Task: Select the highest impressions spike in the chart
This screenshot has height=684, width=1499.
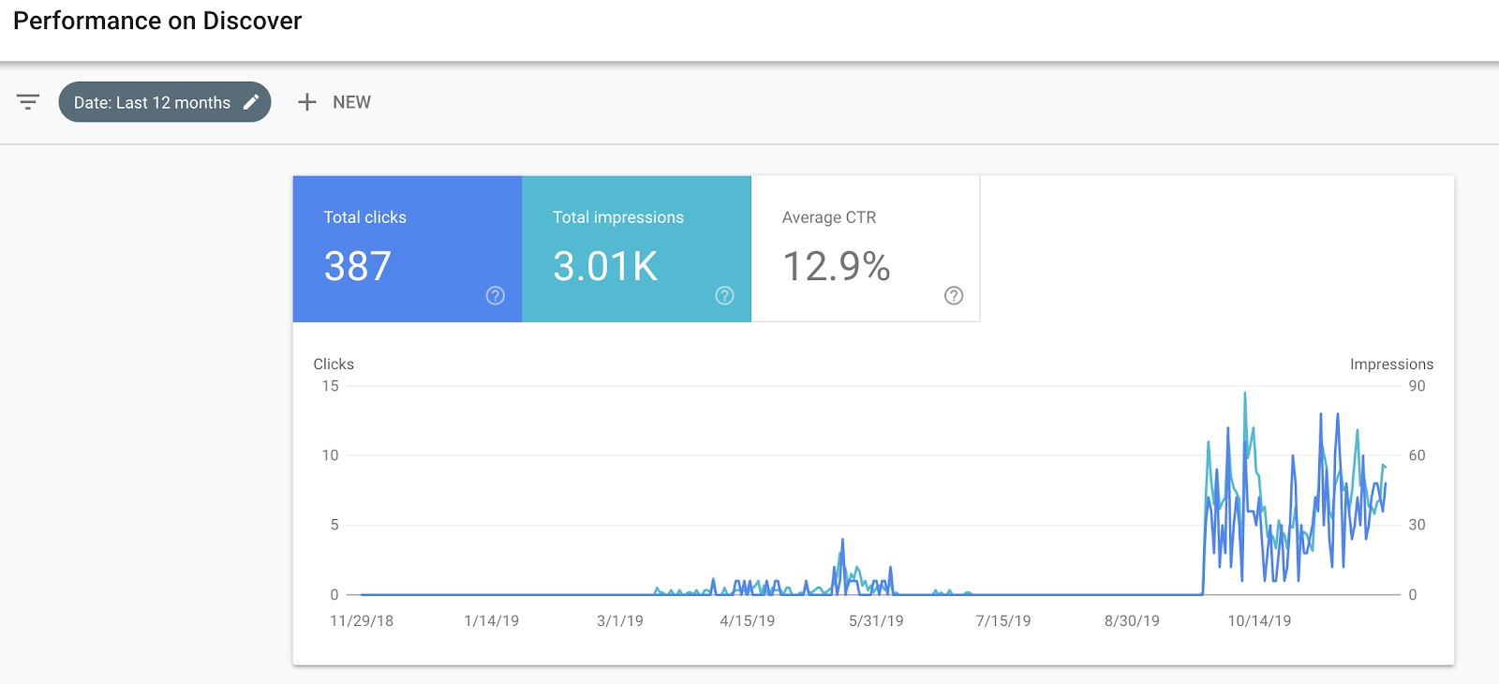Action: coord(1245,394)
